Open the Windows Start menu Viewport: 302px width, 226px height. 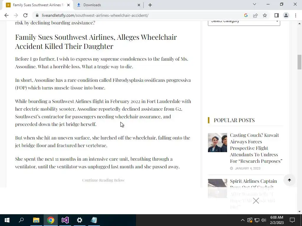click(x=7, y=220)
